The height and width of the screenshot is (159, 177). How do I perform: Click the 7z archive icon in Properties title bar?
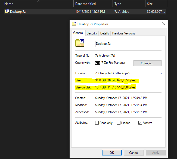click(74, 24)
